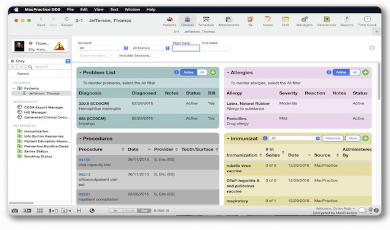Open the Incident All dropdown
The width and height of the screenshot is (390, 230).
[x=103, y=48]
